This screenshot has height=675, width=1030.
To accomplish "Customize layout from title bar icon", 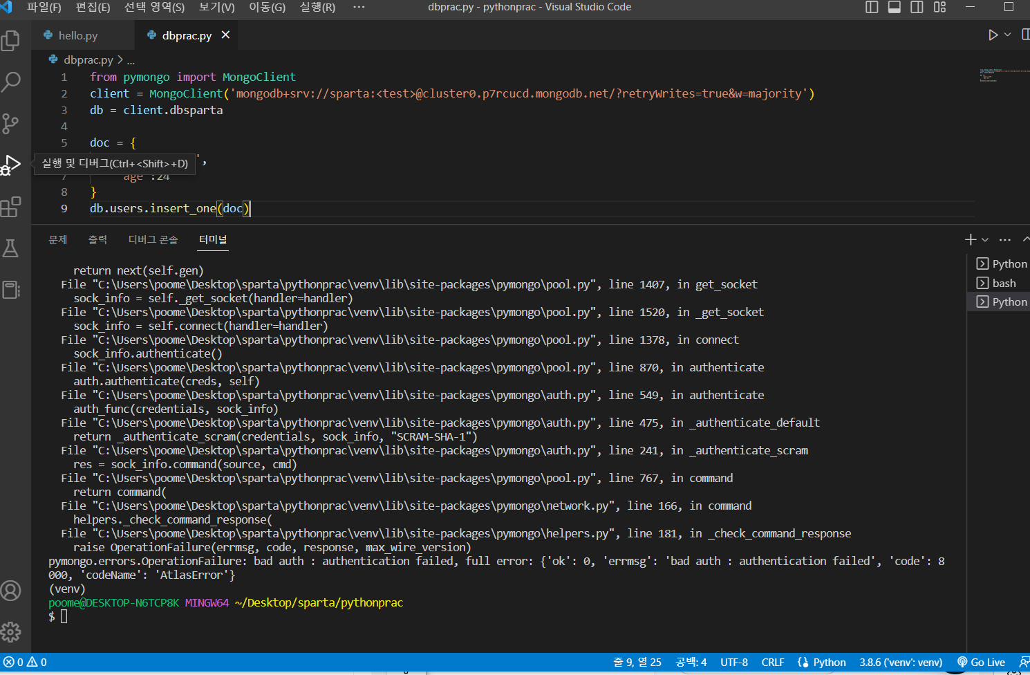I will tap(939, 7).
